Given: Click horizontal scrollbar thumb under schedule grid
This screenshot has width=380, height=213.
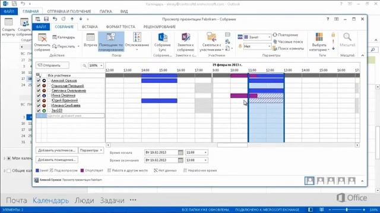Looking at the screenshot, I should (232, 145).
